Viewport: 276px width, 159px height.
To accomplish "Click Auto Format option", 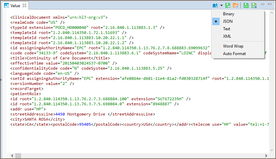I will (x=234, y=54).
